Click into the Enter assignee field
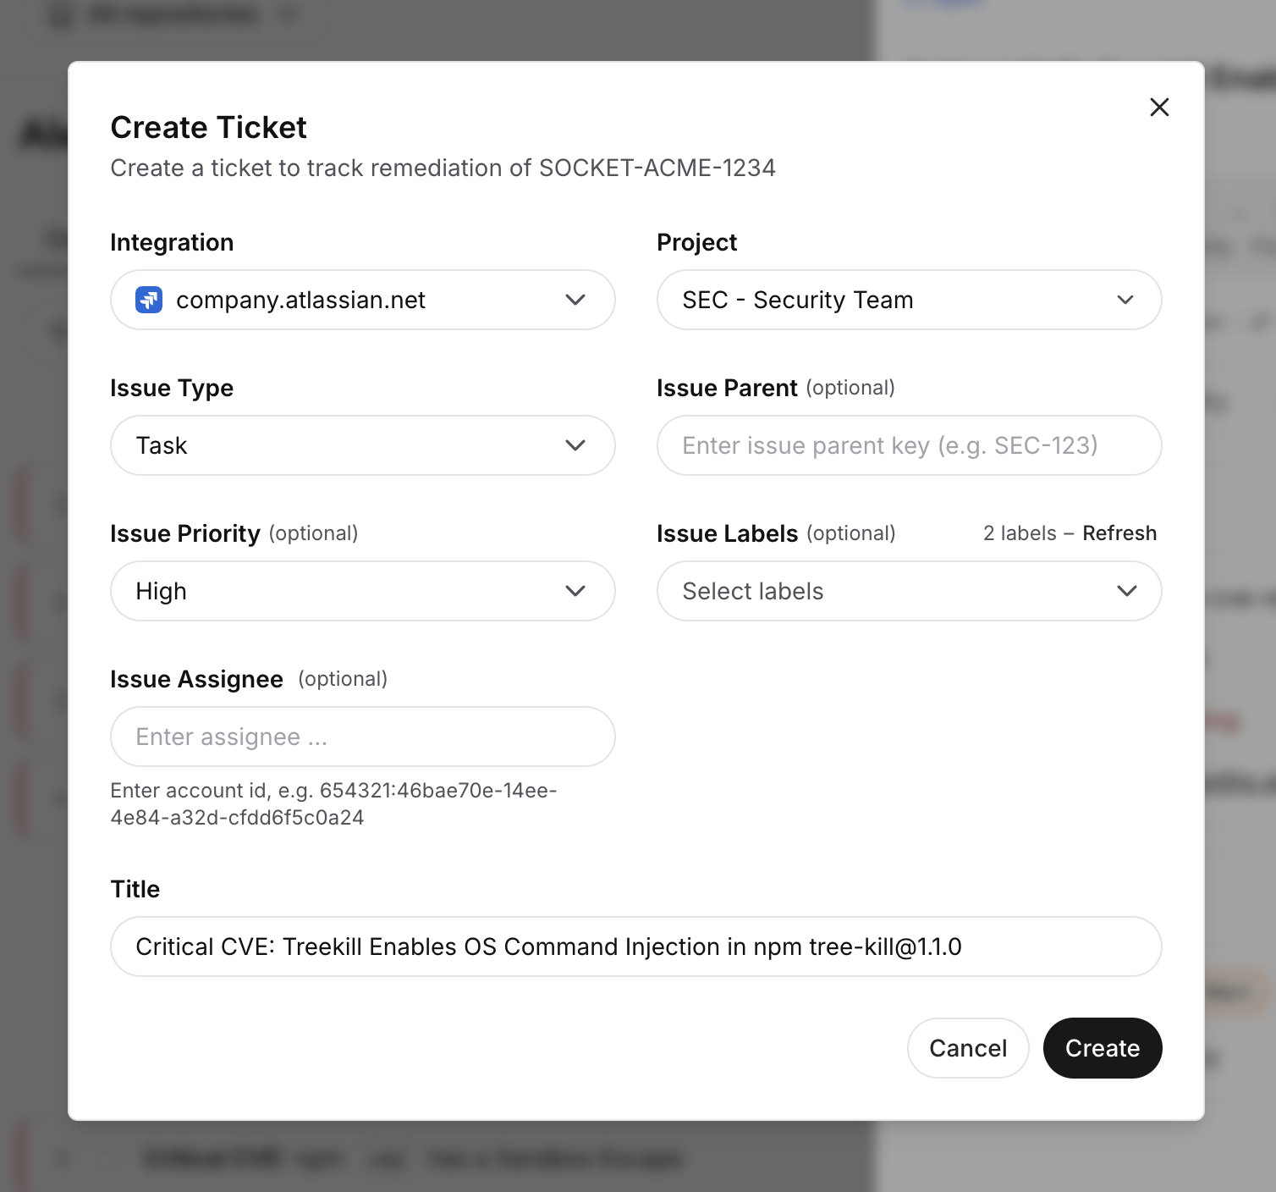 pyautogui.click(x=363, y=737)
